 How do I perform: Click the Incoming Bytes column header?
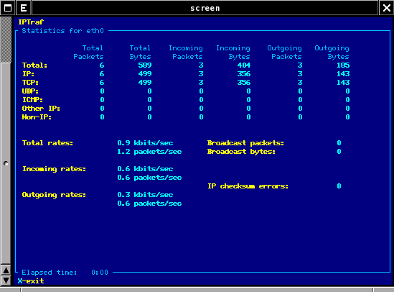point(233,53)
